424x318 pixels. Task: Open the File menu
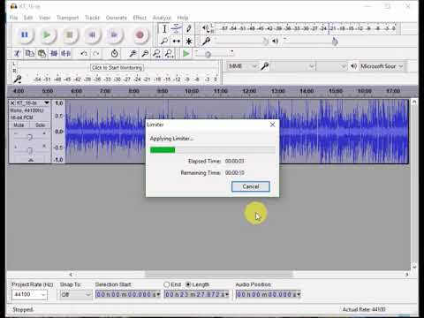point(14,18)
